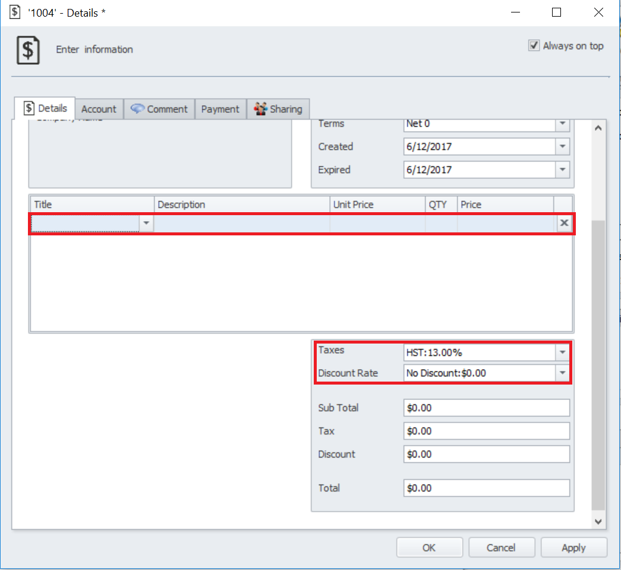Click the invoice dollar icon in header
The height and width of the screenshot is (570, 621).
click(28, 51)
